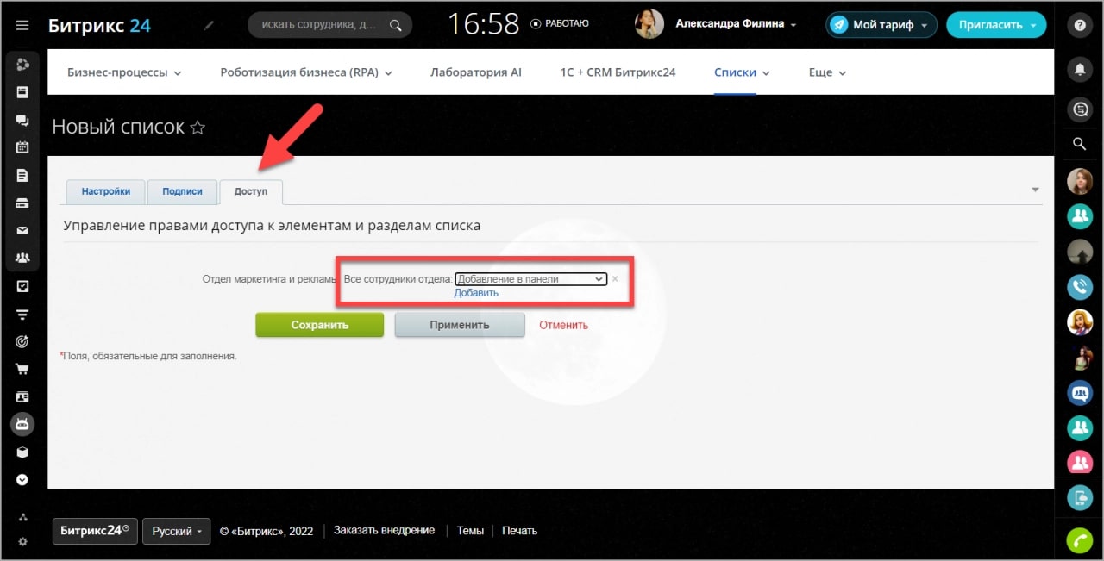
Task: Open notifications bell in right panel
Action: (x=1079, y=70)
